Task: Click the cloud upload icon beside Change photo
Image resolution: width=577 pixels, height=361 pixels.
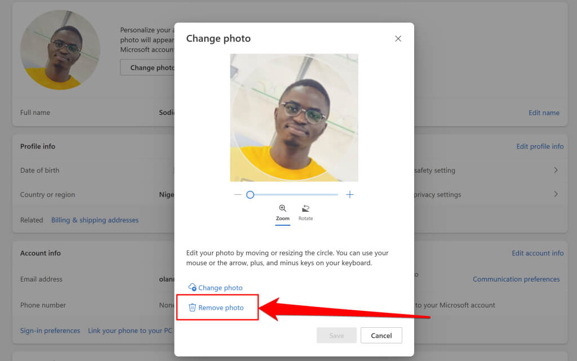Action: pos(192,287)
